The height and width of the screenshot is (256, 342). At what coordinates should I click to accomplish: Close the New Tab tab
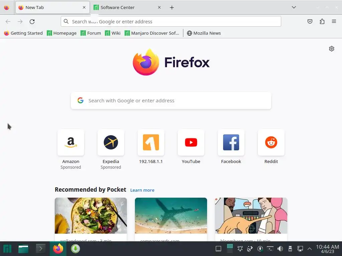point(84,7)
